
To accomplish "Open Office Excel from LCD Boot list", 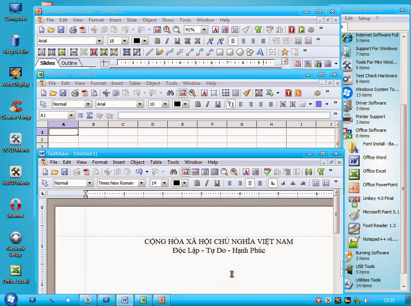I will pyautogui.click(x=374, y=171).
